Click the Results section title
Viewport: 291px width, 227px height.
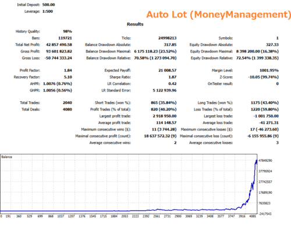(135, 24)
